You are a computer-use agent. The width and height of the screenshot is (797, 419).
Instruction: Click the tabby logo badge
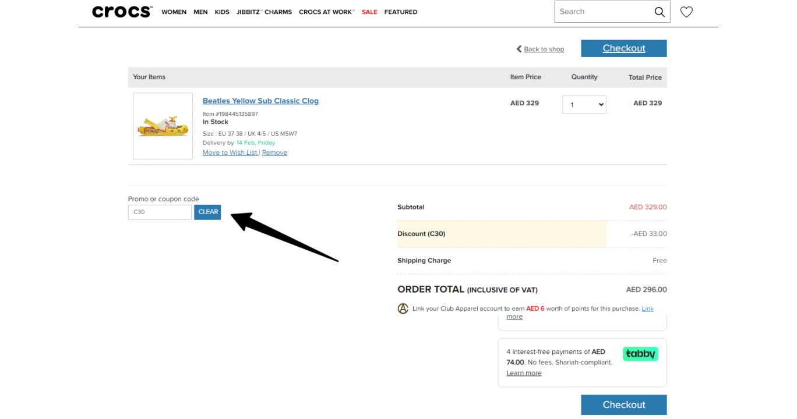(x=640, y=354)
